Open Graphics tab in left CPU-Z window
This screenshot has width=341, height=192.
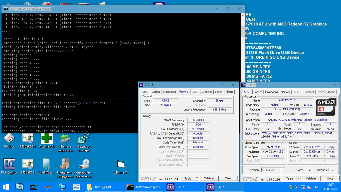(207, 92)
